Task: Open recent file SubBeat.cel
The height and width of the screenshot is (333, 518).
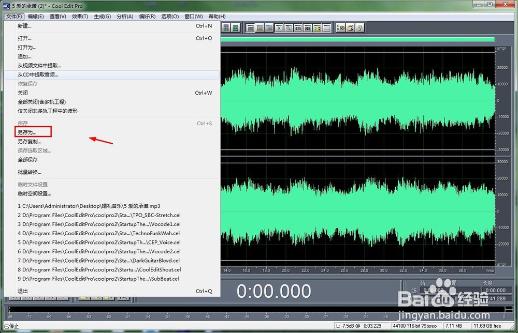Action: pos(112,279)
